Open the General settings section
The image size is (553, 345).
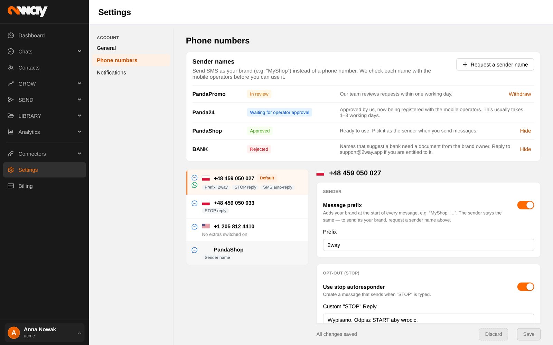pos(131,48)
